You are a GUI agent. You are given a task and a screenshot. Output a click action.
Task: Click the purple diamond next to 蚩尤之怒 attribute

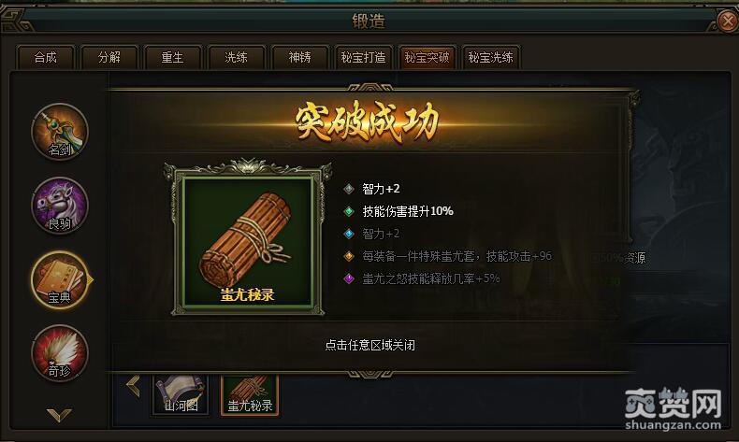pyautogui.click(x=349, y=278)
